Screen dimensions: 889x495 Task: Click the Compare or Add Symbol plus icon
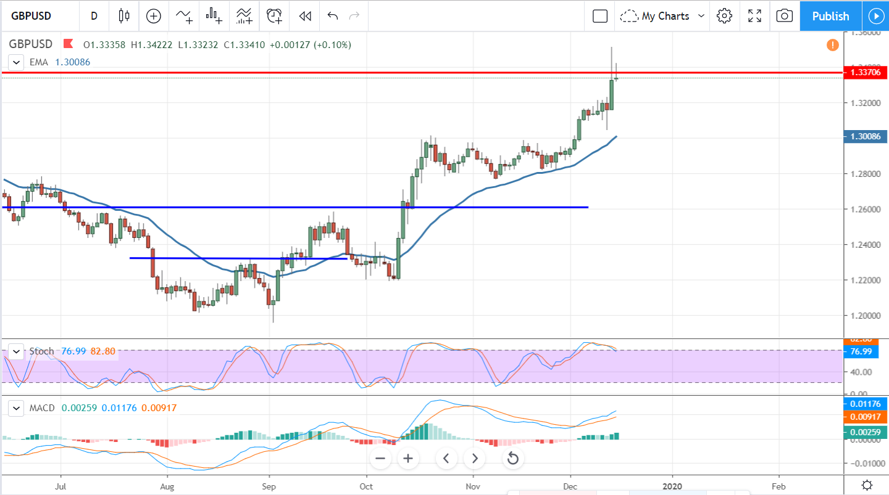click(x=153, y=16)
